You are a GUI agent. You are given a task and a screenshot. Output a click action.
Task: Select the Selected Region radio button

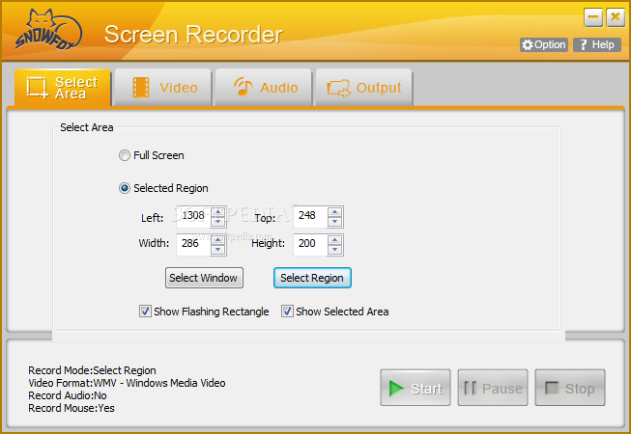coord(124,188)
